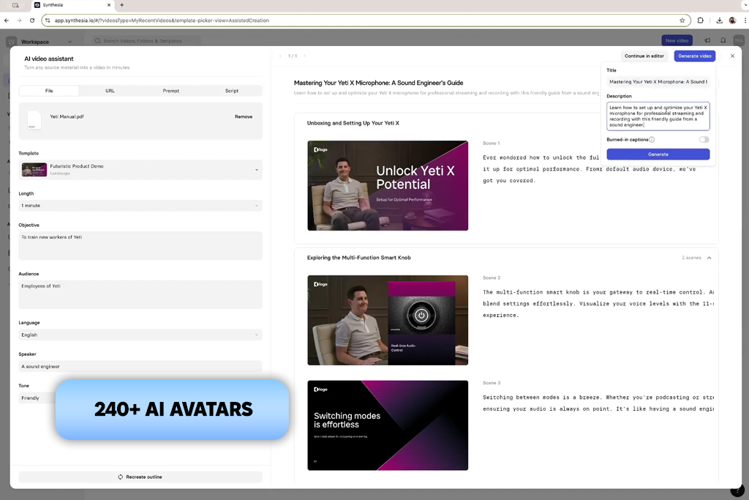749x500 pixels.
Task: Click the browser address bar
Action: (366, 20)
